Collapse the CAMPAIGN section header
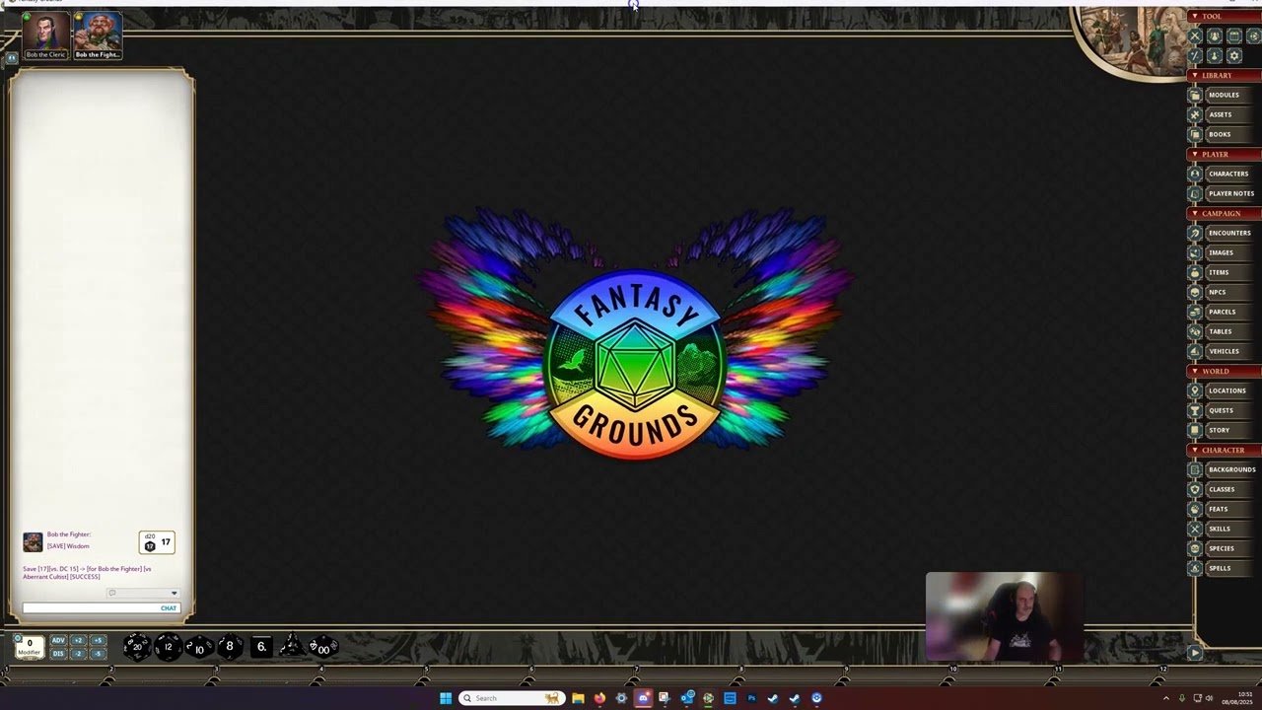Viewport: 1262px width, 710px height. point(1224,213)
